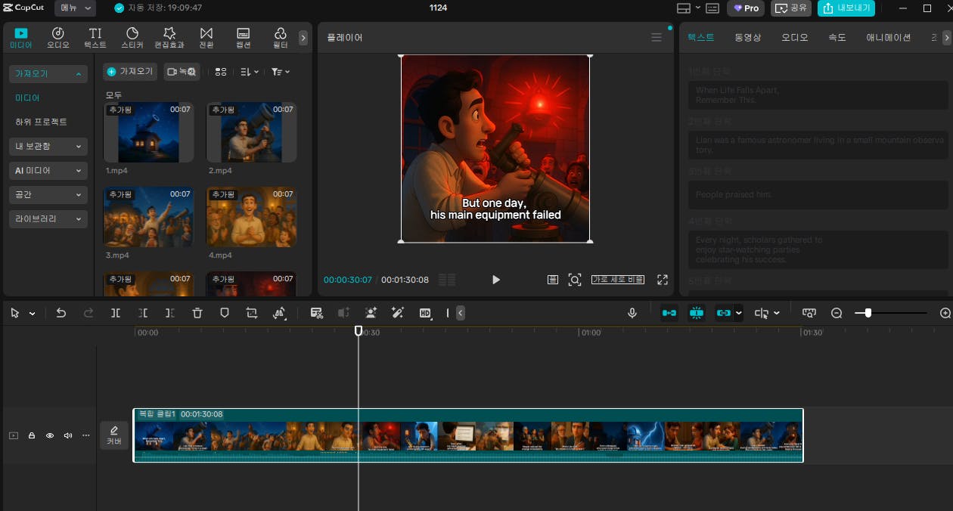
Task: Open the 라이브러리 dropdown in sidebar
Action: 48,218
